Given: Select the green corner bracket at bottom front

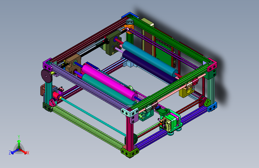Looking at the screenshot, I should (130, 153).
